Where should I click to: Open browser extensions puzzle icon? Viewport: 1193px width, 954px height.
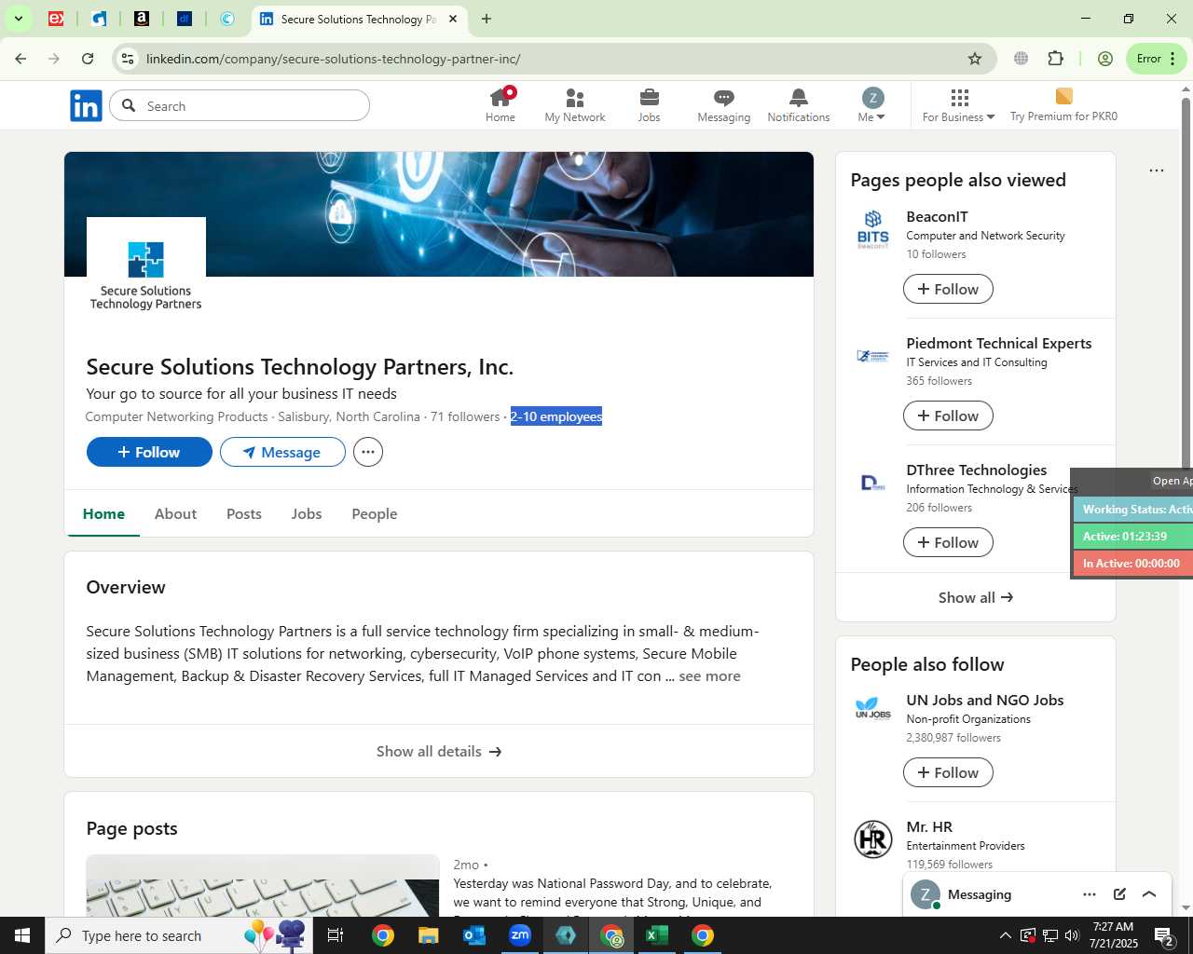1055,59
